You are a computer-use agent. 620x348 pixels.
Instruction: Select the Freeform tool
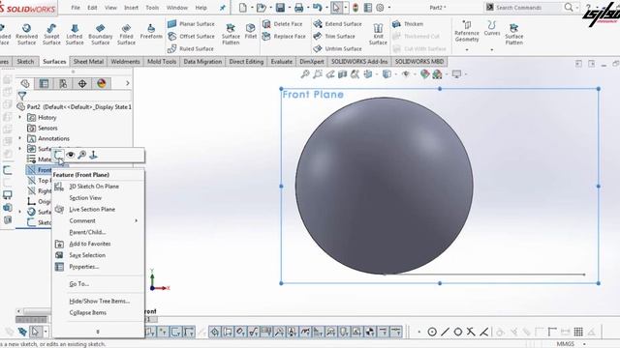151,32
